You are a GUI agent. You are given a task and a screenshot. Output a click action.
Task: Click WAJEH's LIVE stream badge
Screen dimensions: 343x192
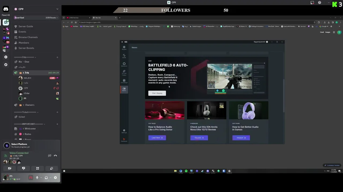(52, 78)
